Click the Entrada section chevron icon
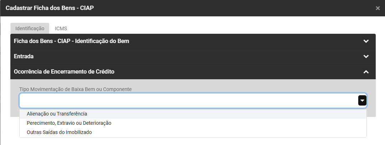The image size is (385, 145). (366, 57)
